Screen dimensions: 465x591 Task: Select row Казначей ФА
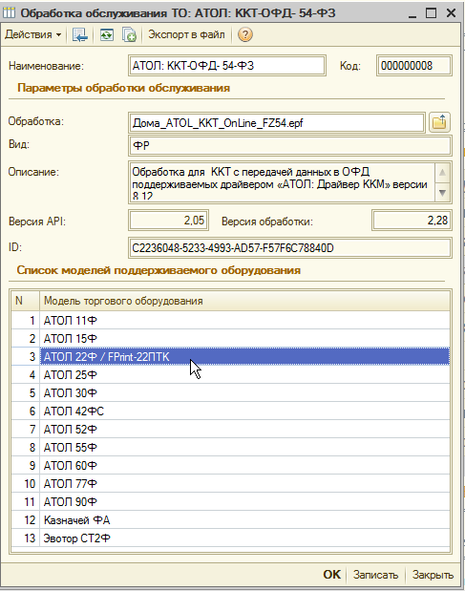pos(231,520)
